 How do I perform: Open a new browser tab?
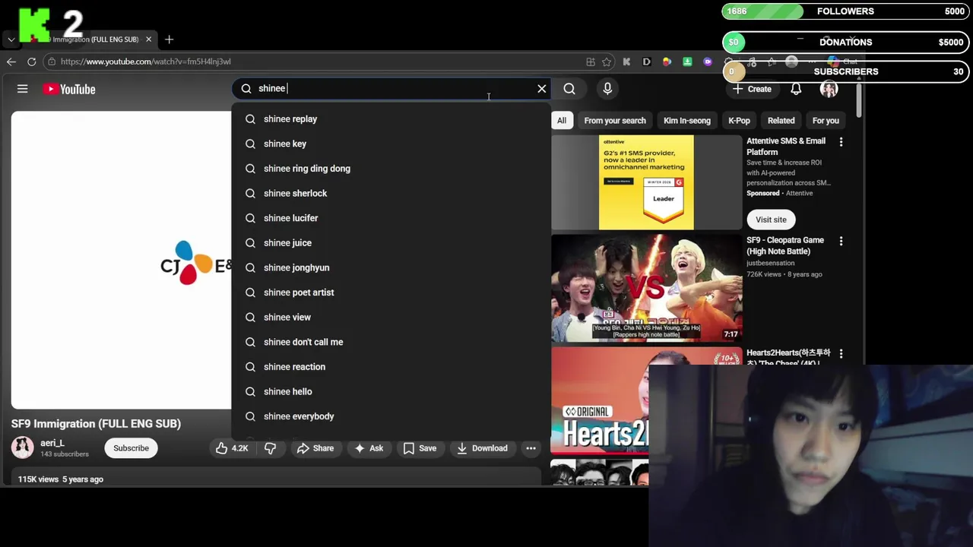[x=170, y=39]
